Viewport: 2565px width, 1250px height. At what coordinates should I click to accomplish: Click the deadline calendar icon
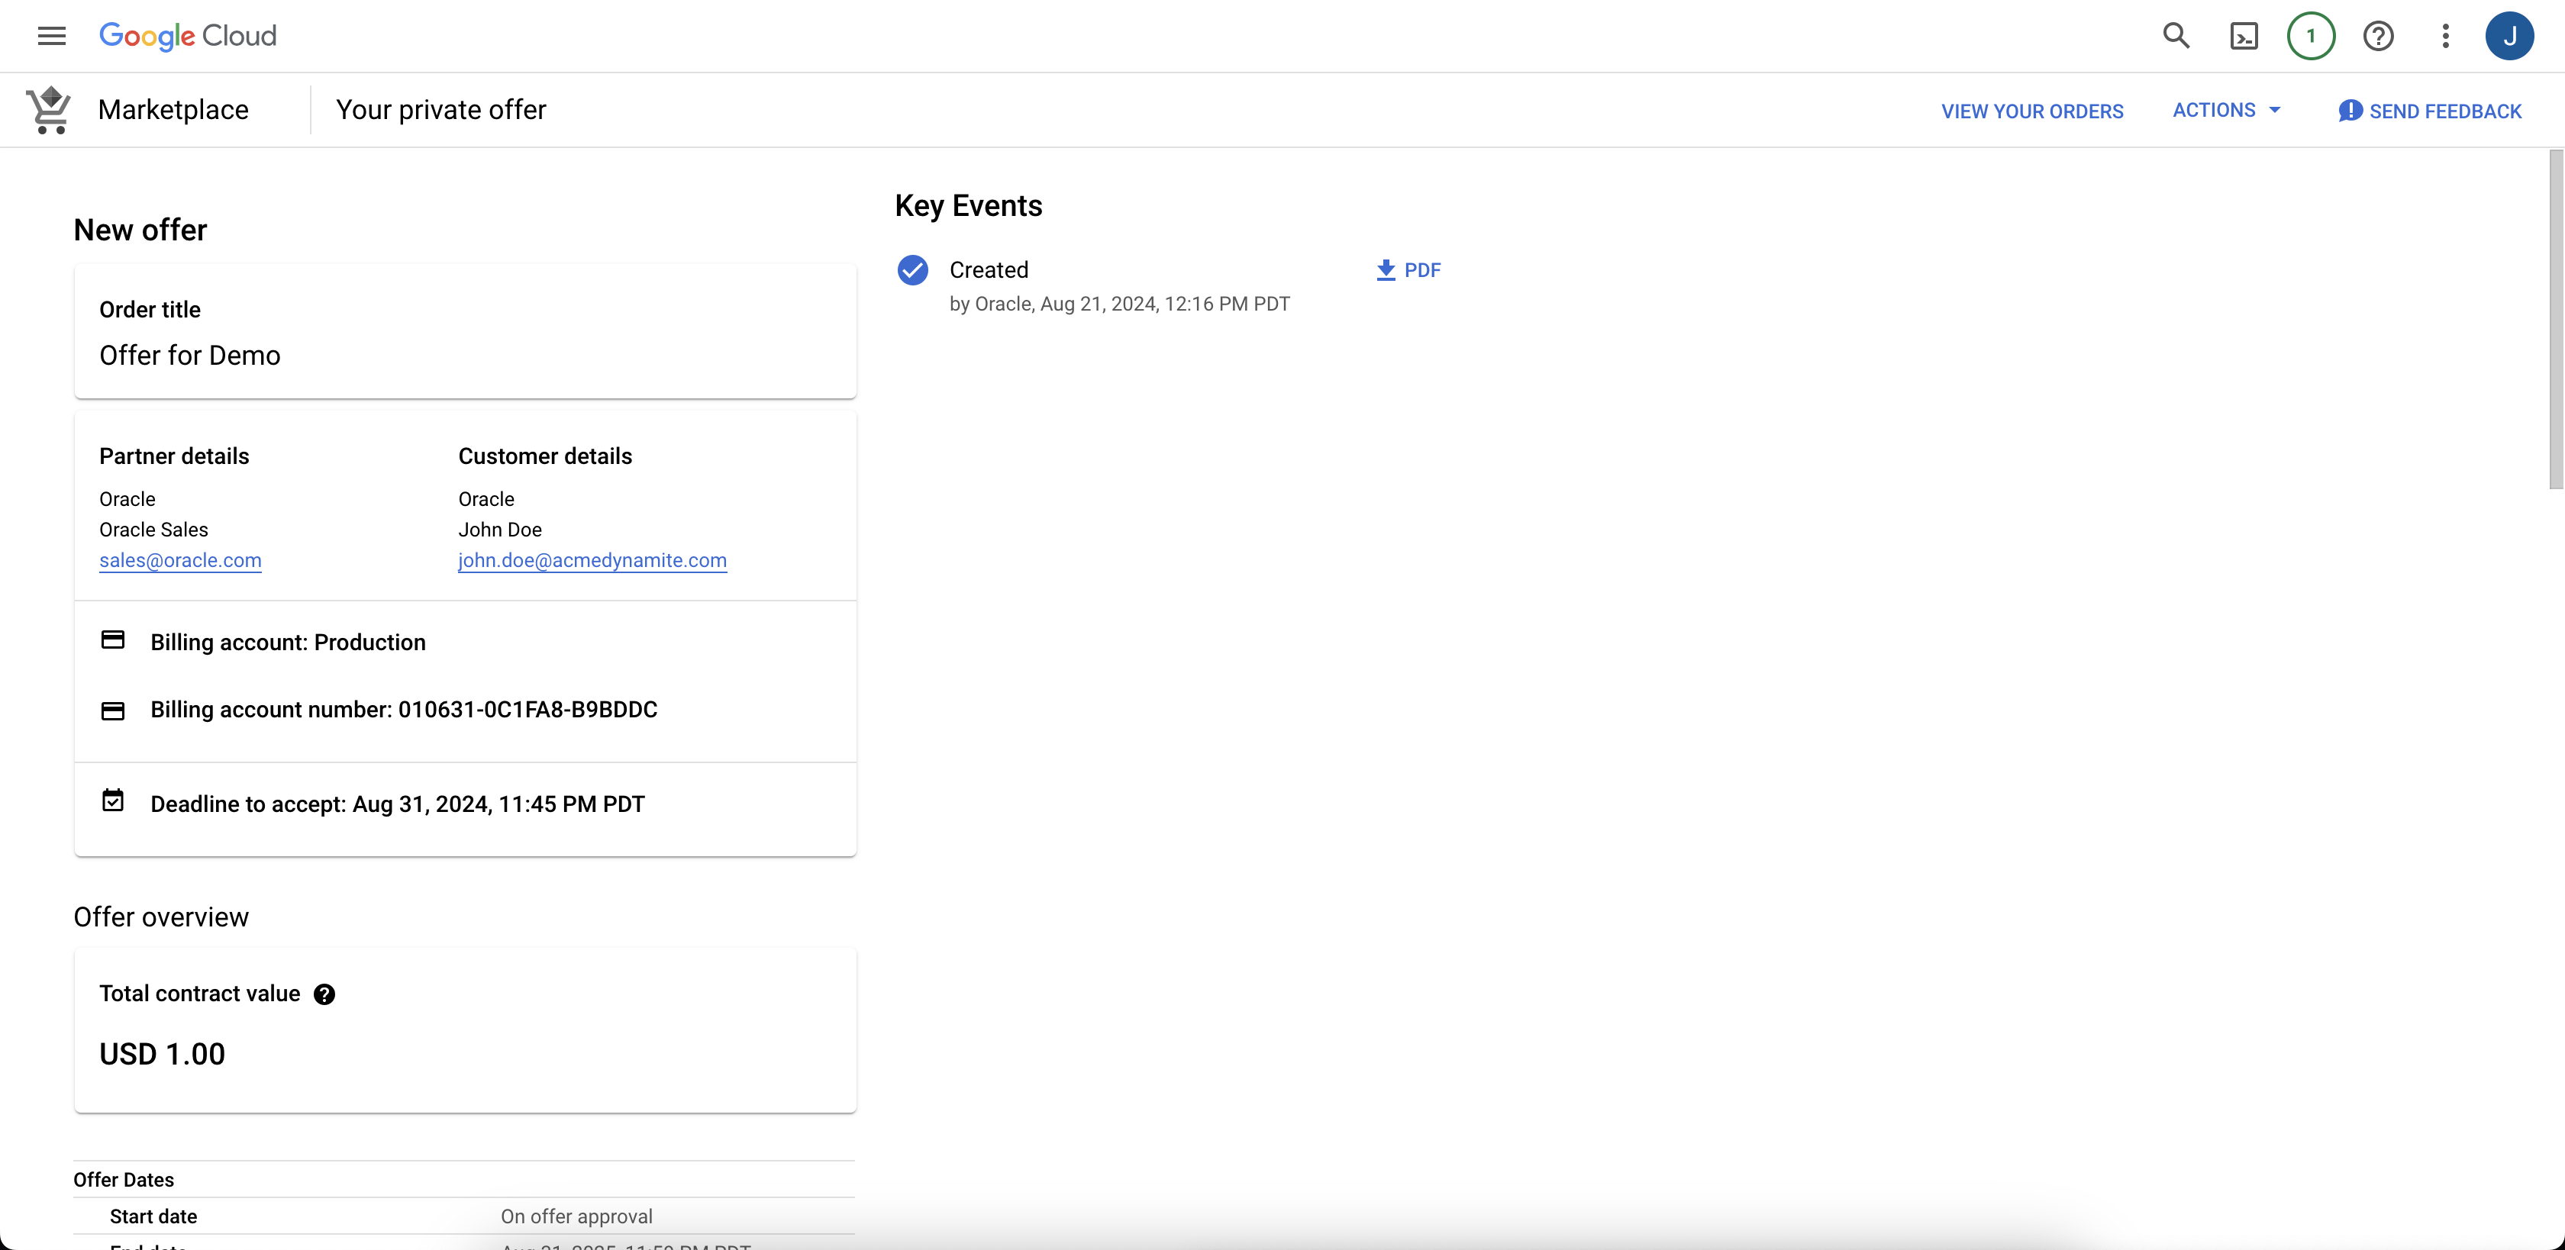[112, 801]
